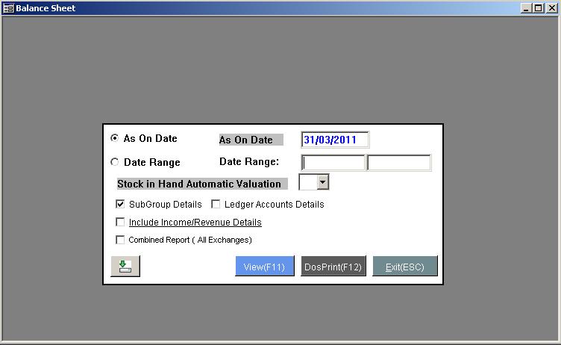Image resolution: width=561 pixels, height=345 pixels.
Task: Tick the Include Income/Revenue Details checkbox
Action: coord(120,222)
